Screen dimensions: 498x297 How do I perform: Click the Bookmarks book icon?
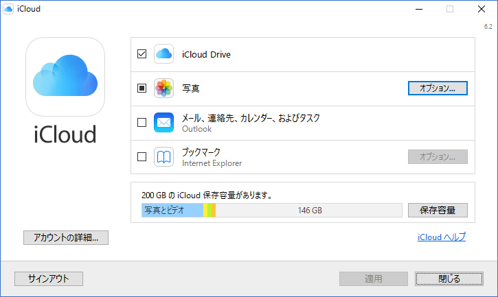[163, 156]
